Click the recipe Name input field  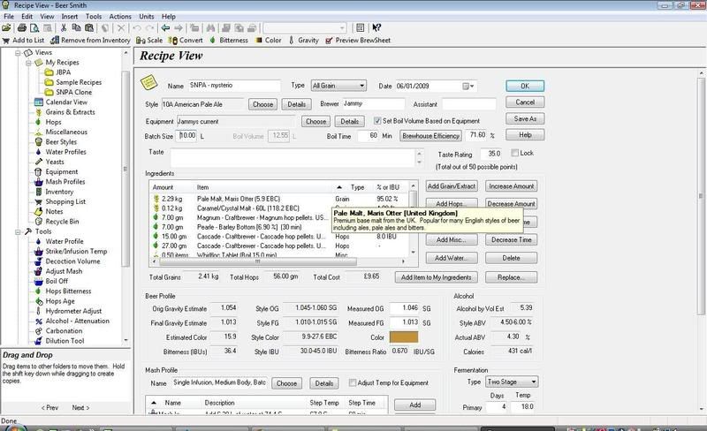coord(233,85)
